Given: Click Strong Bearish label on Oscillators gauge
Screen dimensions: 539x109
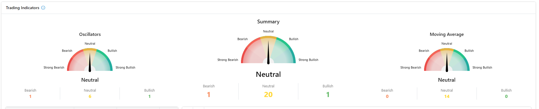Looking at the screenshot, I should pyautogui.click(x=54, y=67).
